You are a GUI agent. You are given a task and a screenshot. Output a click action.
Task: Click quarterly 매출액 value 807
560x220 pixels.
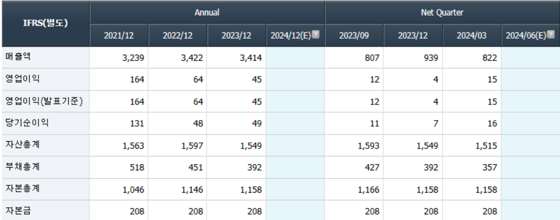click(372, 58)
